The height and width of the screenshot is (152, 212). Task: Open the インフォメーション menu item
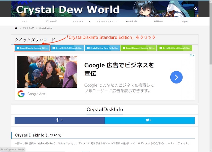(x=105, y=22)
